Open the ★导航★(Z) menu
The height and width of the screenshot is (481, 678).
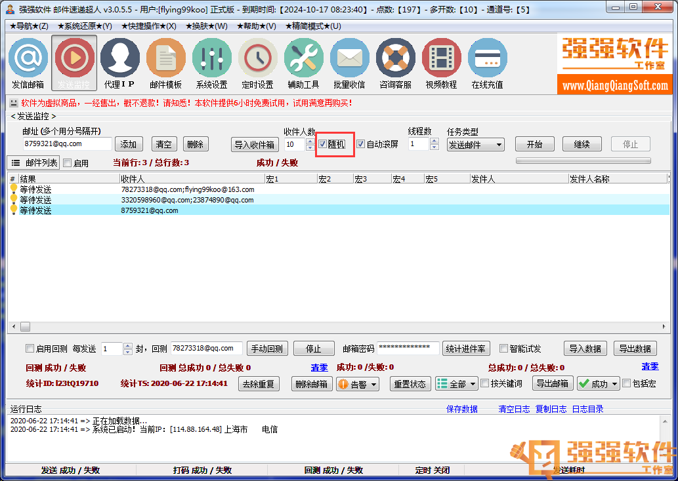pos(28,26)
